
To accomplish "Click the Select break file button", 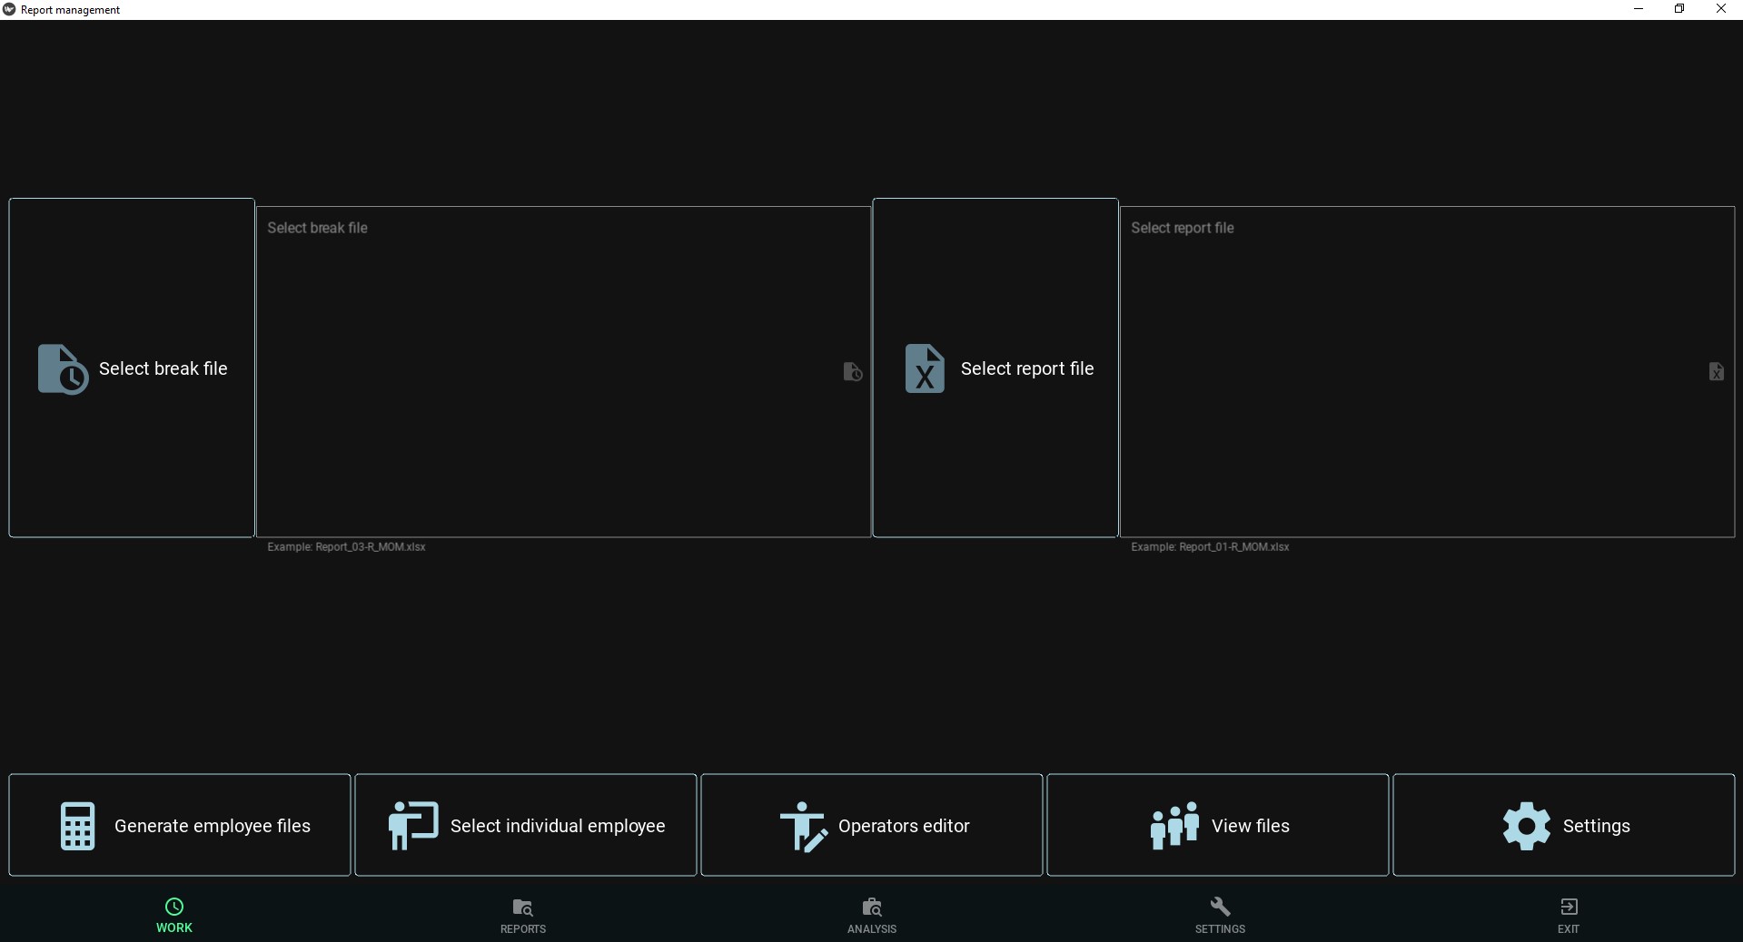I will pos(132,368).
